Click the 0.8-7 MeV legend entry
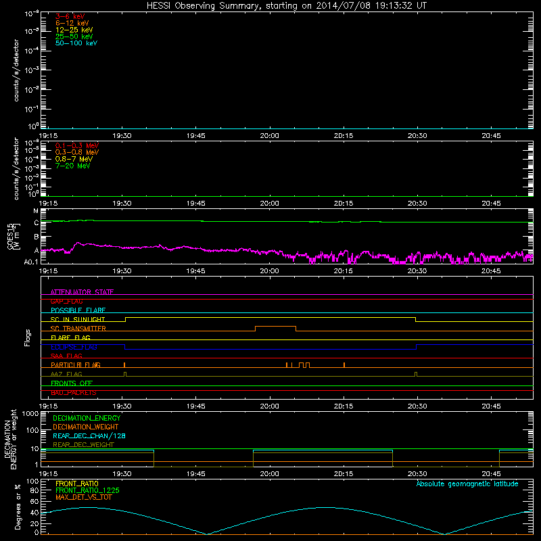The image size is (541, 541). point(74,159)
